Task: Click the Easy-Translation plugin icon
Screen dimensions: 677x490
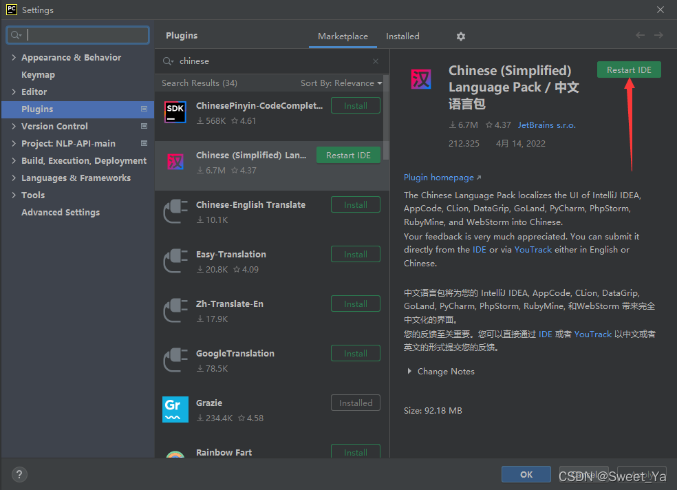Action: pyautogui.click(x=175, y=261)
